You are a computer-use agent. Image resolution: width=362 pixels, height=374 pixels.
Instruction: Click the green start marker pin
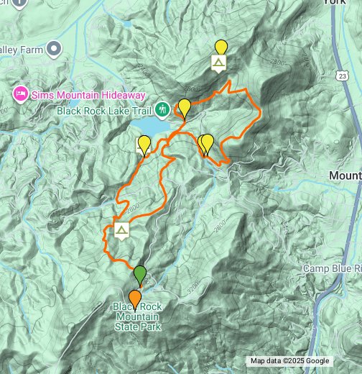[x=140, y=275]
